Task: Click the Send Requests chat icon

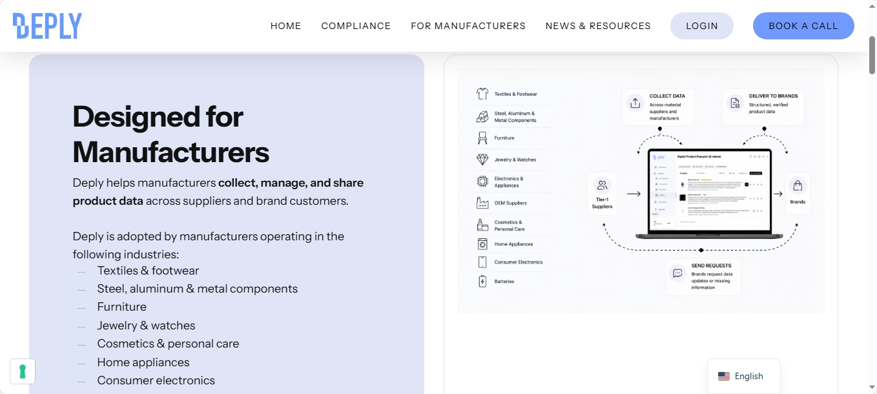Action: 677,273
